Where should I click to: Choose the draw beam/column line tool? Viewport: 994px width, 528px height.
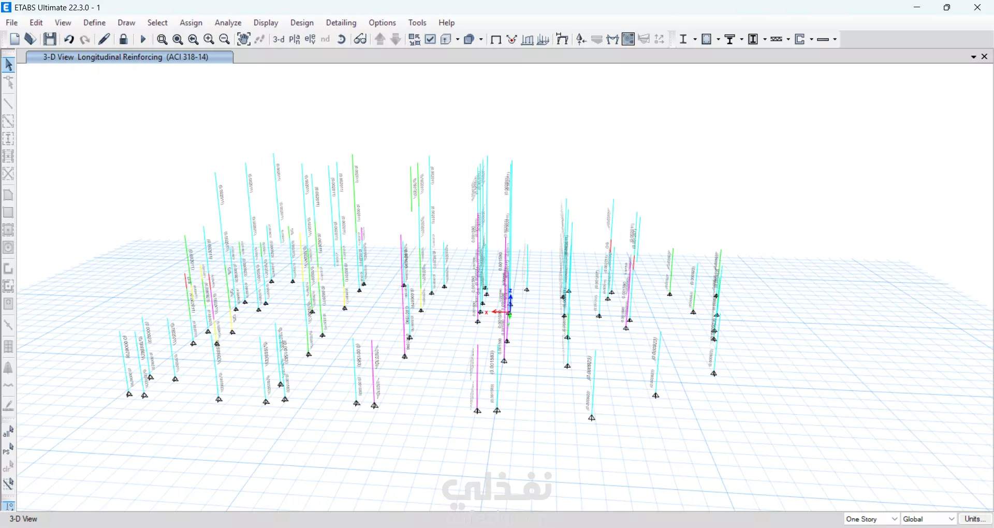(x=8, y=104)
